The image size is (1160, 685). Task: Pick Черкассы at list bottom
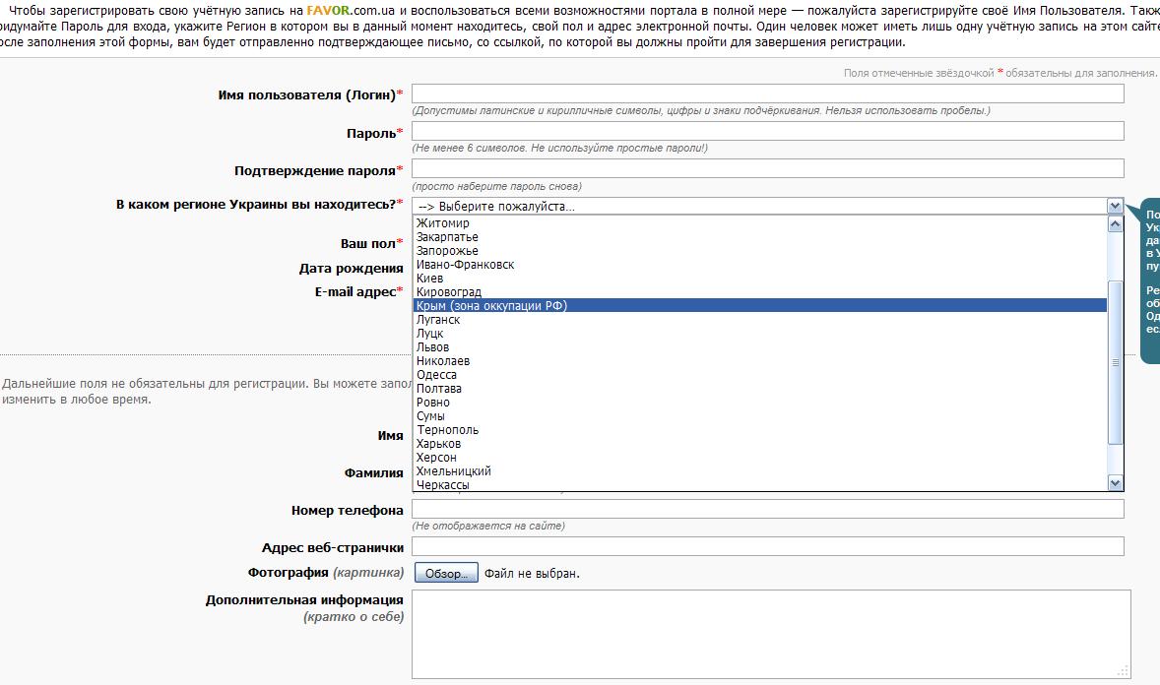442,485
